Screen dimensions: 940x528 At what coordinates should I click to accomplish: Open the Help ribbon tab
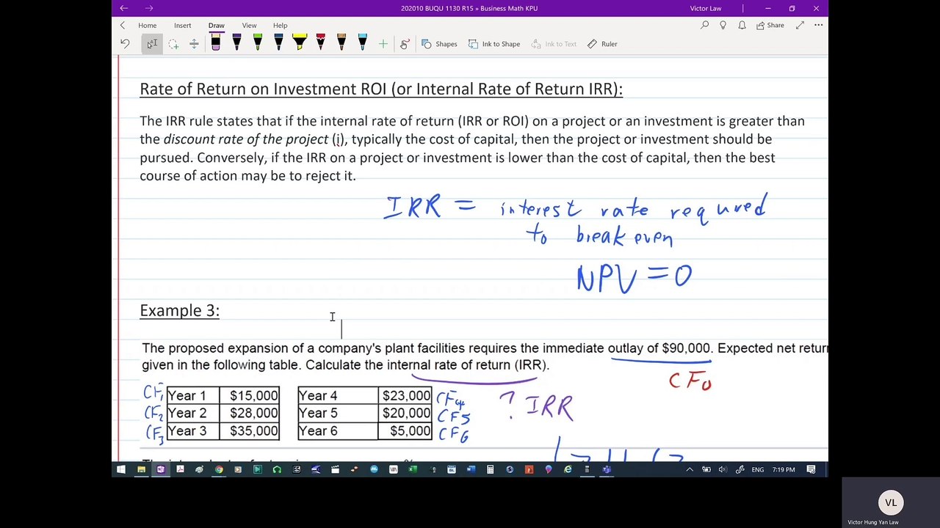[280, 25]
